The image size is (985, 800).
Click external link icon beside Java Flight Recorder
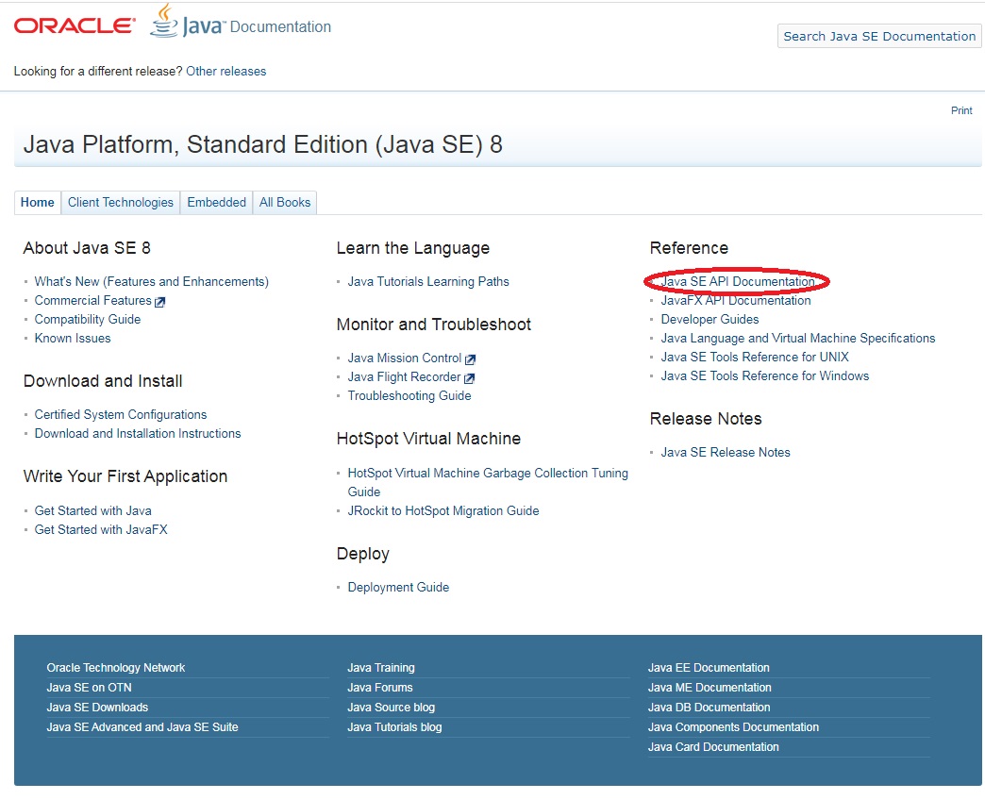click(x=469, y=378)
